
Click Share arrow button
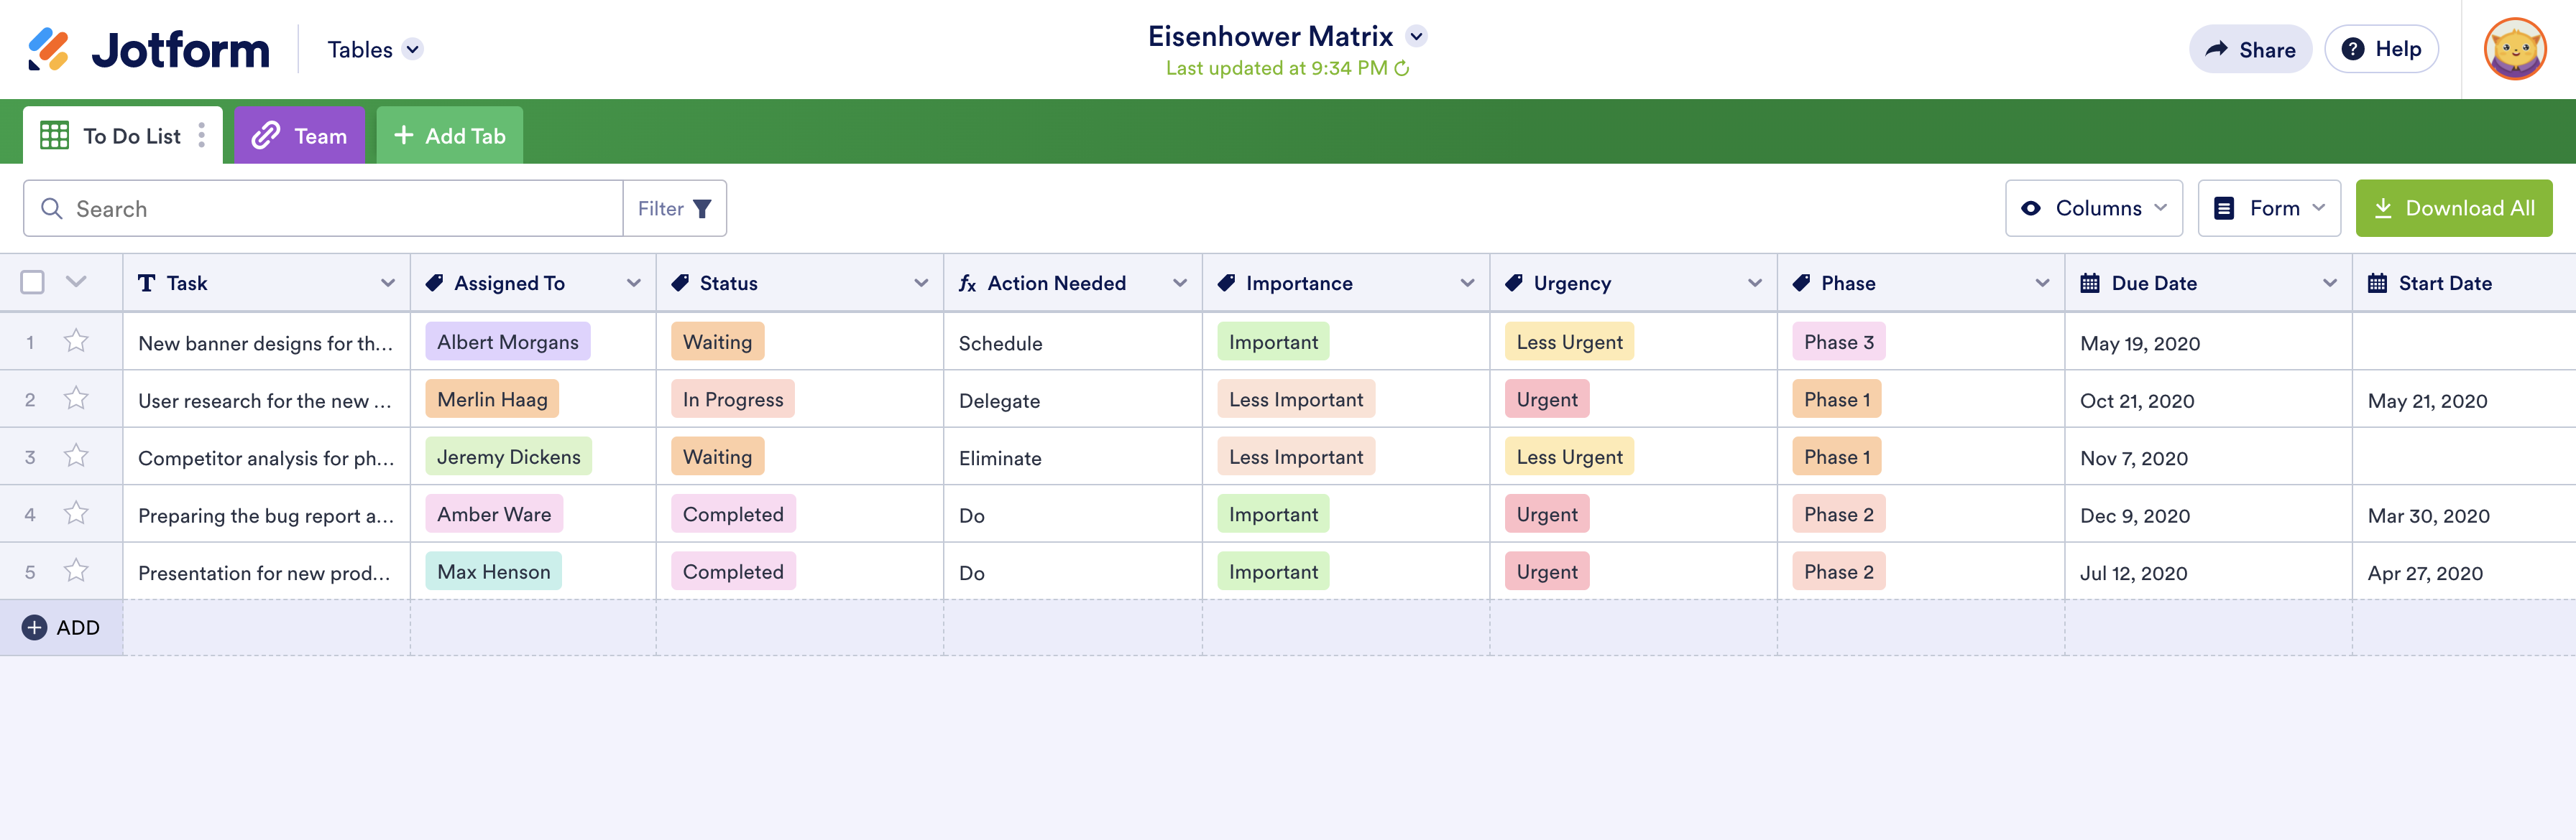point(2250,49)
